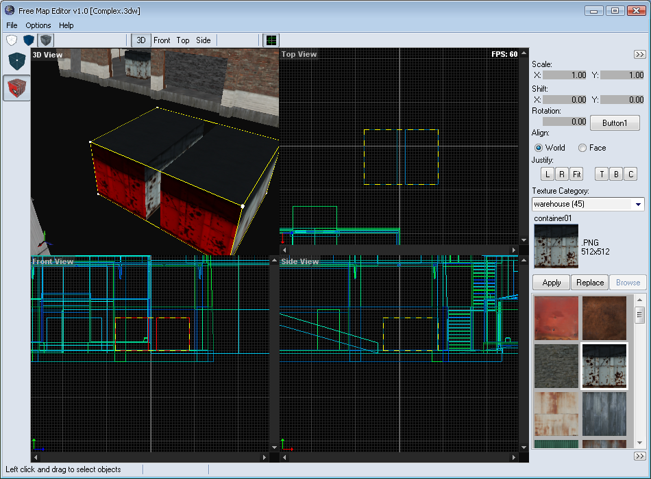
Task: Click the Scale X input field
Action: [x=565, y=75]
